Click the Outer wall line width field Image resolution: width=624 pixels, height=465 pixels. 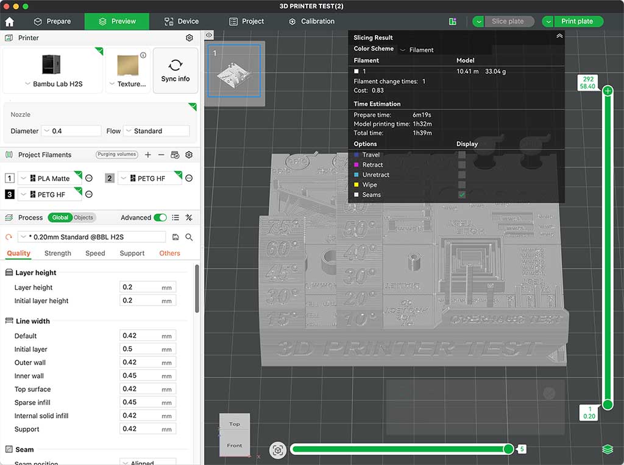(147, 363)
